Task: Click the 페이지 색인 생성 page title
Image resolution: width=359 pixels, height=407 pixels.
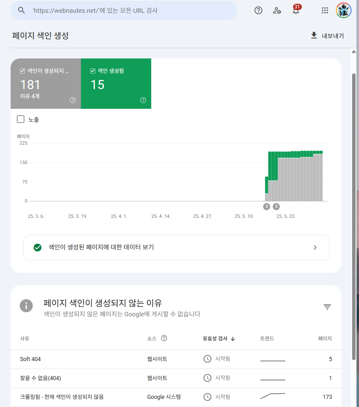Action: [x=41, y=36]
